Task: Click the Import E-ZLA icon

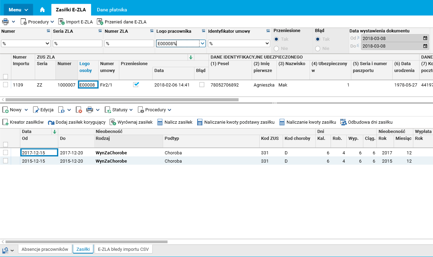Action: pos(62,22)
